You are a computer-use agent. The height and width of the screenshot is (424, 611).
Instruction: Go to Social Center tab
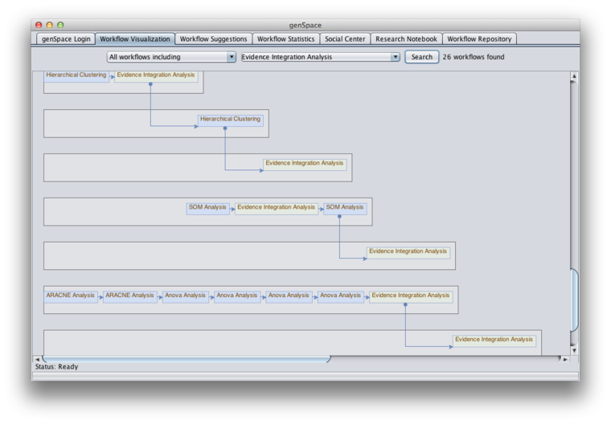(345, 39)
